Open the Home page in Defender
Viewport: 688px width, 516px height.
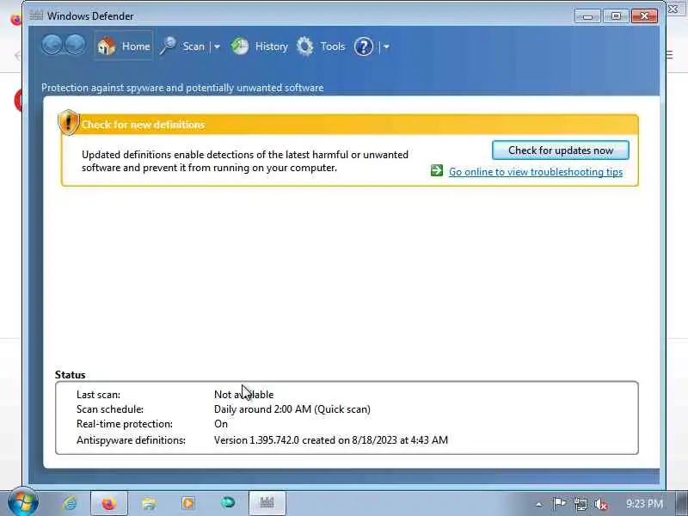point(123,46)
